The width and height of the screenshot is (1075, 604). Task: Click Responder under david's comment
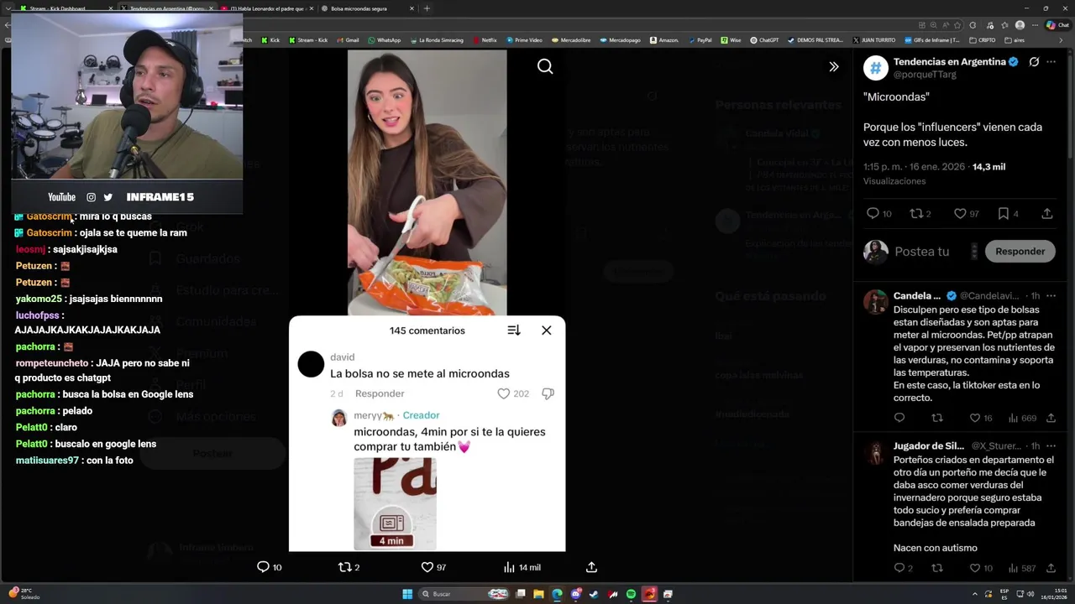[380, 393]
